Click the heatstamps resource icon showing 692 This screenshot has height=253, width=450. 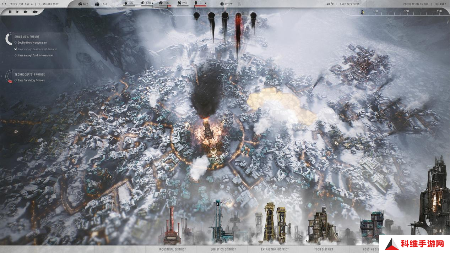[80, 4]
